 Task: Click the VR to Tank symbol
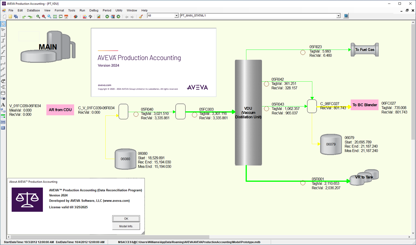coord(364,178)
